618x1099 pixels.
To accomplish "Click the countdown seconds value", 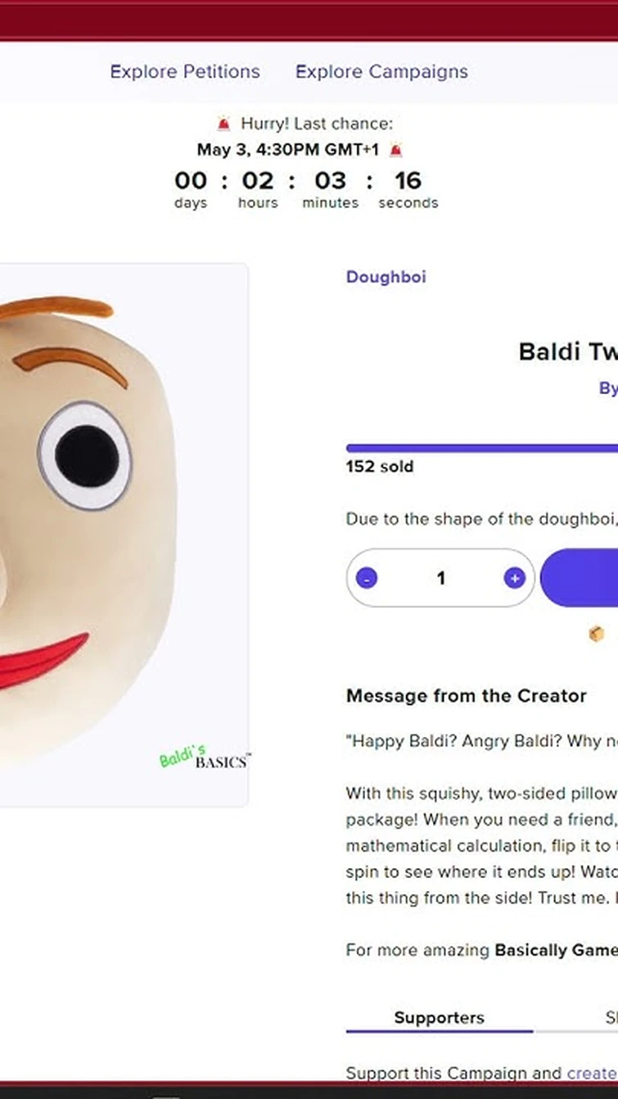I will point(408,180).
